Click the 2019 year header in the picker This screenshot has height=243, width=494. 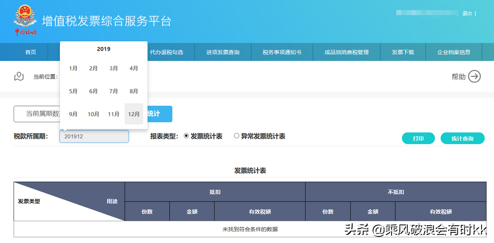[103, 49]
